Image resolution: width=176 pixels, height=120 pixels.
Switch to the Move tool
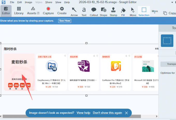[x=133, y=11]
